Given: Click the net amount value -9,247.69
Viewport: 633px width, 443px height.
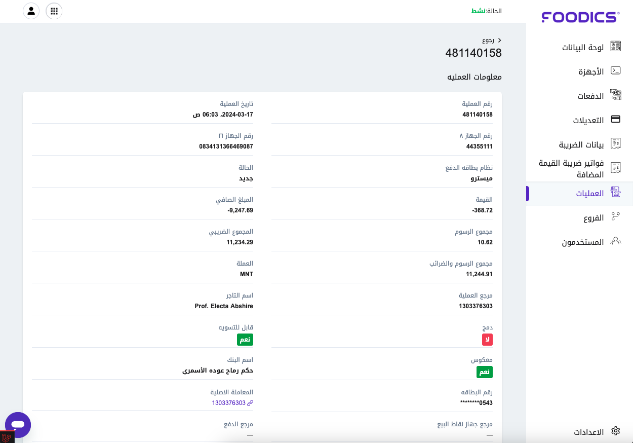Looking at the screenshot, I should [x=240, y=210].
